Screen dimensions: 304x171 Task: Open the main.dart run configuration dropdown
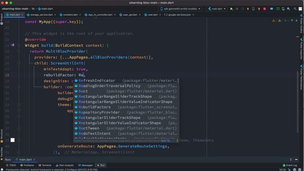(217, 9)
